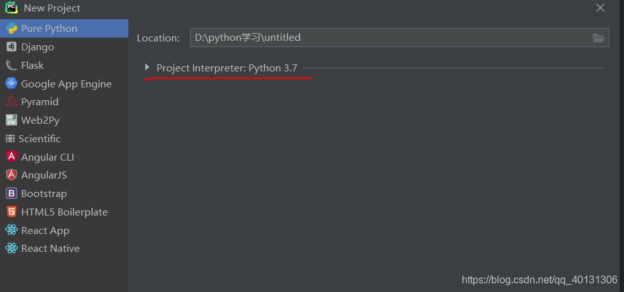Click the Flask project icon

pos(11,66)
